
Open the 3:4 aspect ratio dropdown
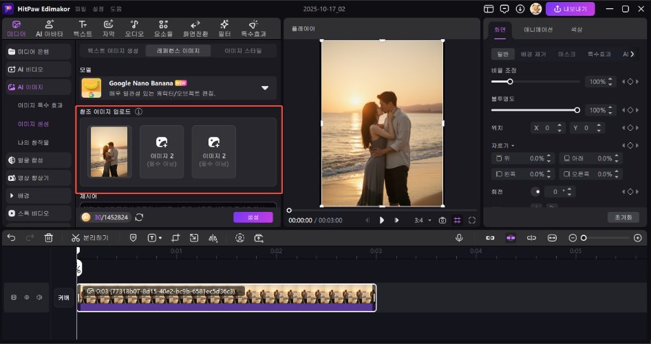point(422,220)
